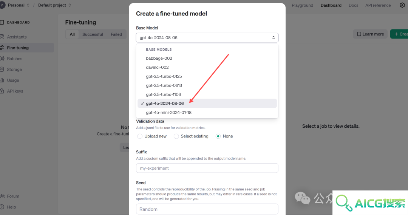
Task: Click the Help question mark icon
Action: [2, 207]
